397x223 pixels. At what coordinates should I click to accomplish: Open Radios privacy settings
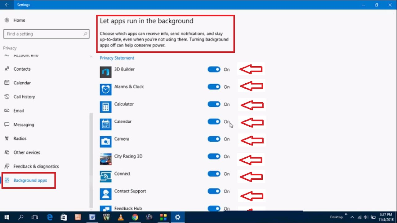pos(20,139)
